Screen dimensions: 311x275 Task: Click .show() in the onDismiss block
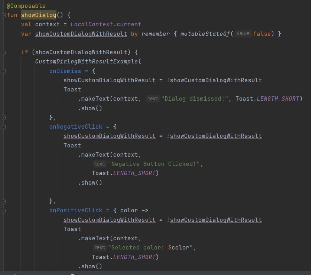pyautogui.click(x=90, y=108)
